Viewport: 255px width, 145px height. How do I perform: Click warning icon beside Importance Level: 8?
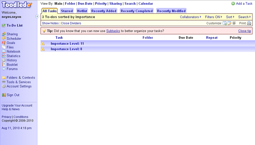click(x=43, y=49)
